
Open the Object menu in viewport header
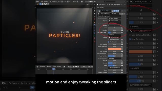tap(46, 2)
